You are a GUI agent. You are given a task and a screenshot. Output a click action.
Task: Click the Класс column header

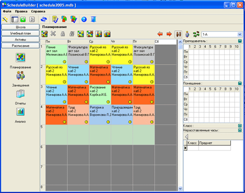(x=192, y=143)
